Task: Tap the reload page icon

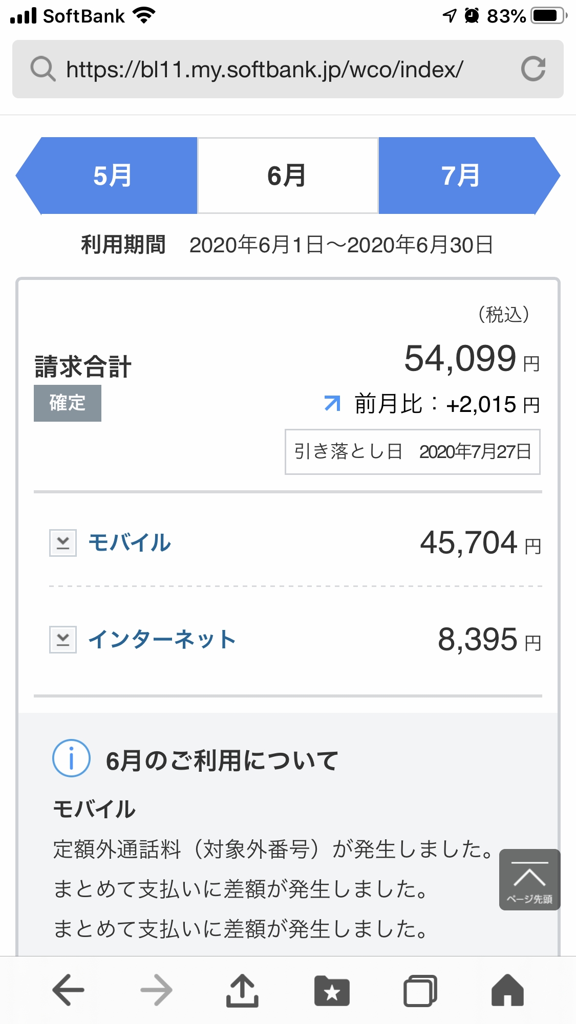Action: pyautogui.click(x=533, y=69)
